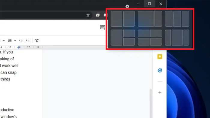The width and height of the screenshot is (210, 118).
Task: Minimize the Chrome window
Action: 138,4
